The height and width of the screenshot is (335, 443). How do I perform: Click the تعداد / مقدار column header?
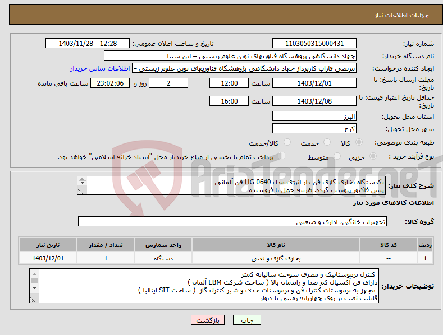tap(106, 245)
